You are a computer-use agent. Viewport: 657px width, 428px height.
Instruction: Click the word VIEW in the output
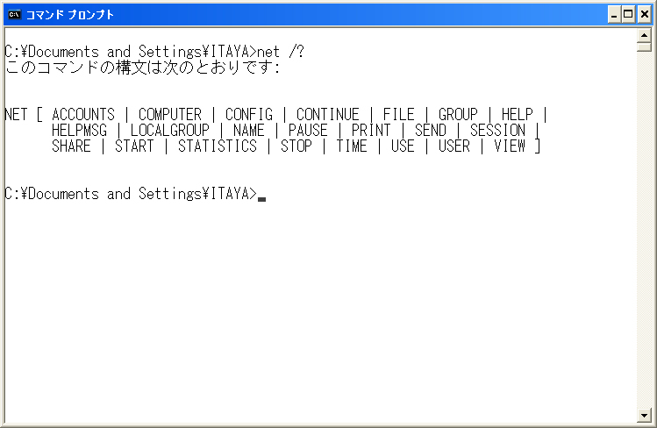(510, 146)
